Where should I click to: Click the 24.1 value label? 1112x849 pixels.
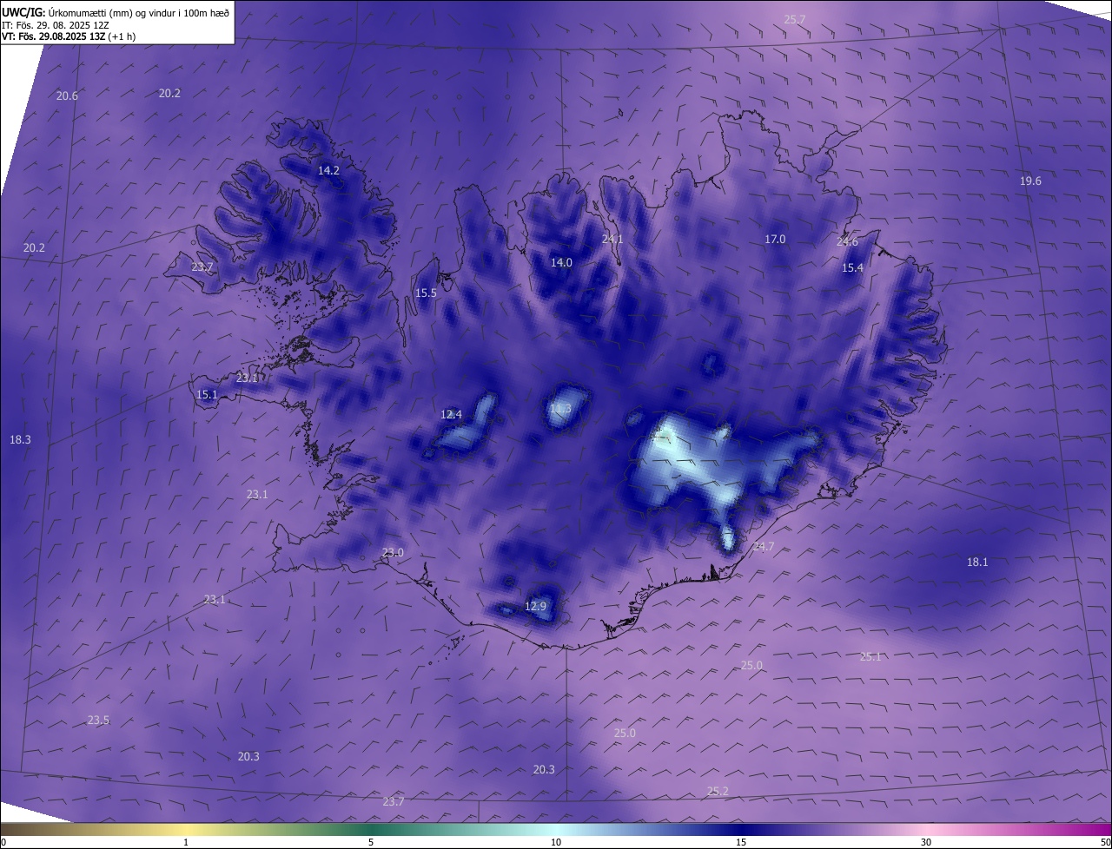click(x=612, y=239)
